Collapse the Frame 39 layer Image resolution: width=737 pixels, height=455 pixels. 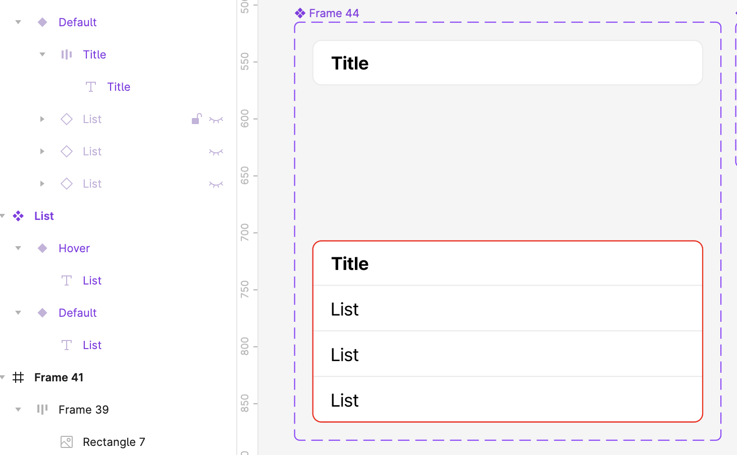click(x=18, y=410)
